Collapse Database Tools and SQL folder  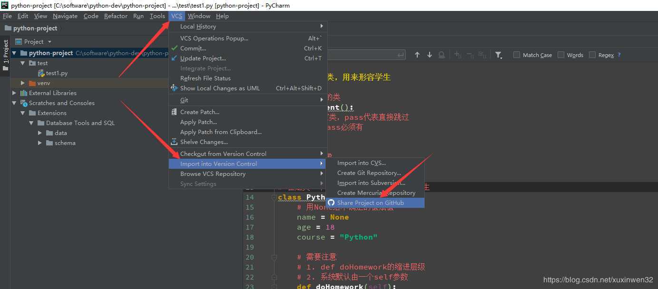[x=31, y=123]
